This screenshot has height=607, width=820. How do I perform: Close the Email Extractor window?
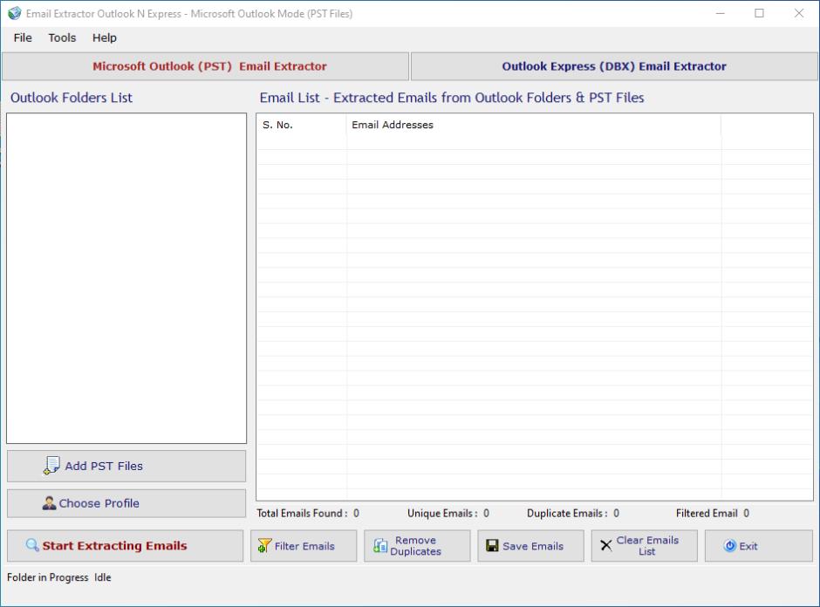[799, 14]
